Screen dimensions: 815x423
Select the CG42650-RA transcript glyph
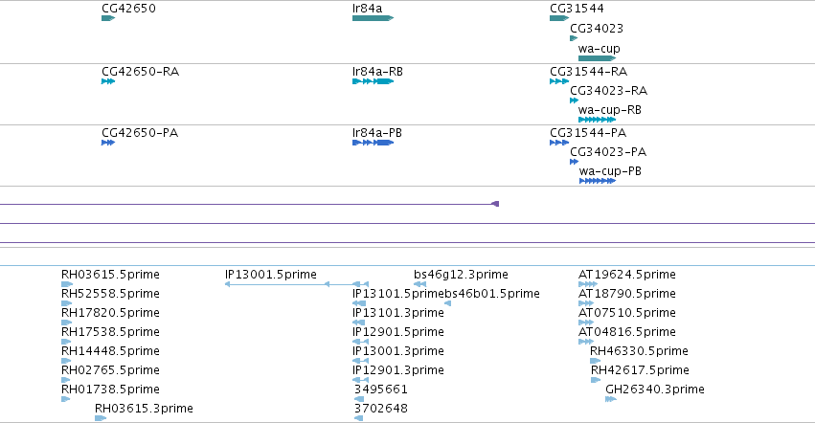point(108,81)
